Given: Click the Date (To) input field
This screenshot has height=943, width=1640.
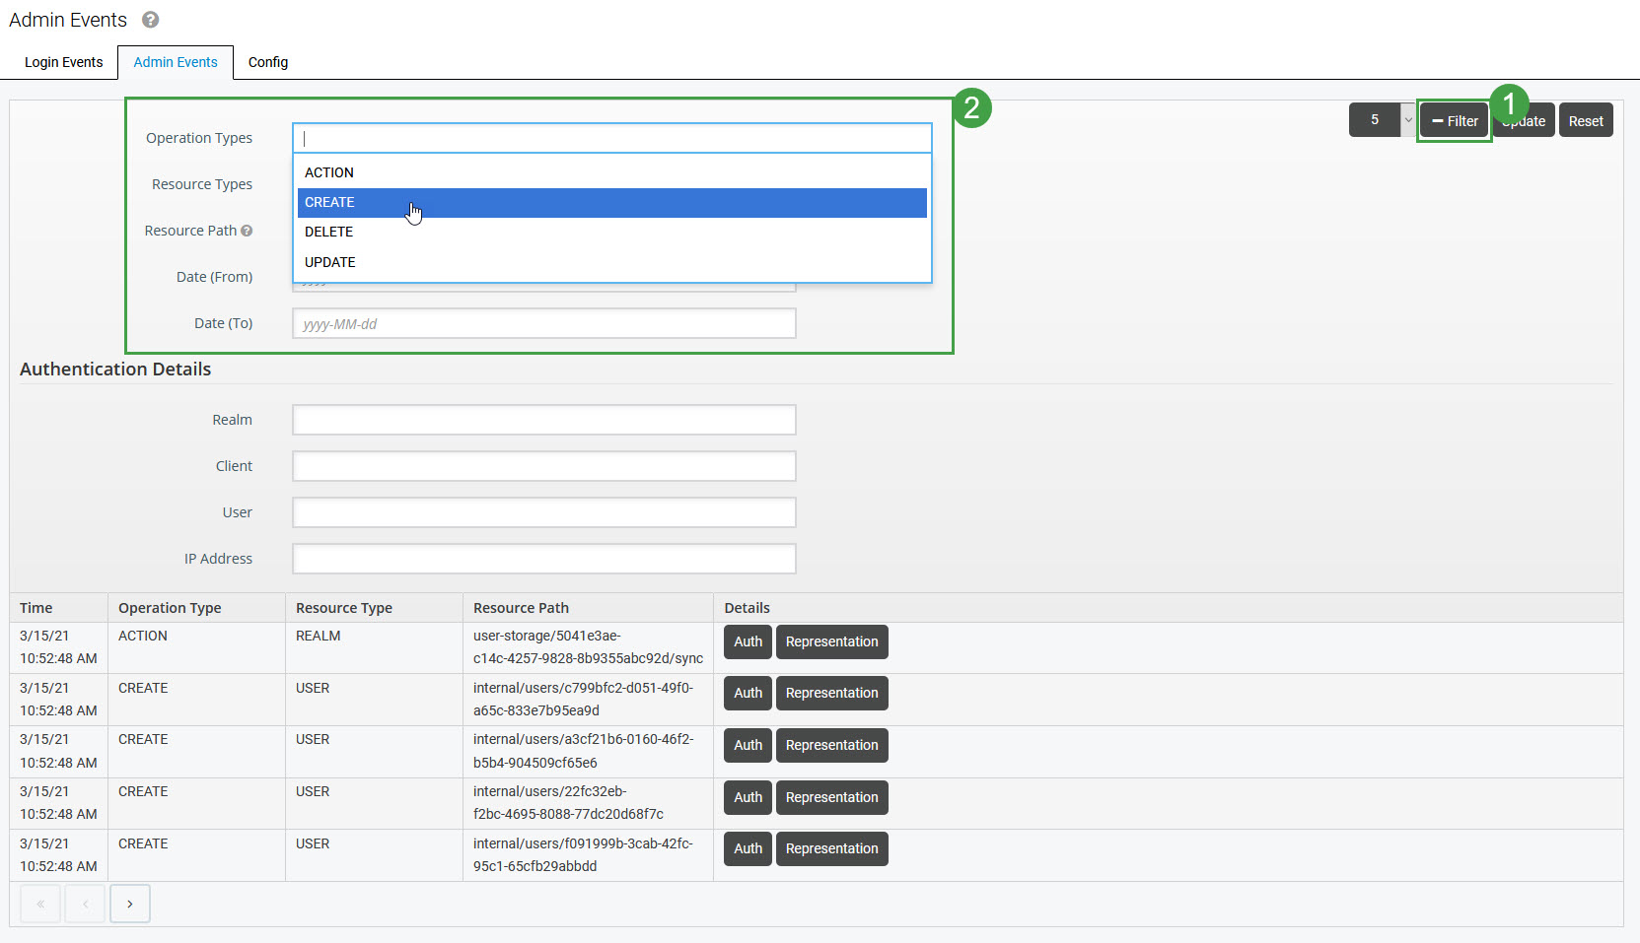Looking at the screenshot, I should (543, 323).
